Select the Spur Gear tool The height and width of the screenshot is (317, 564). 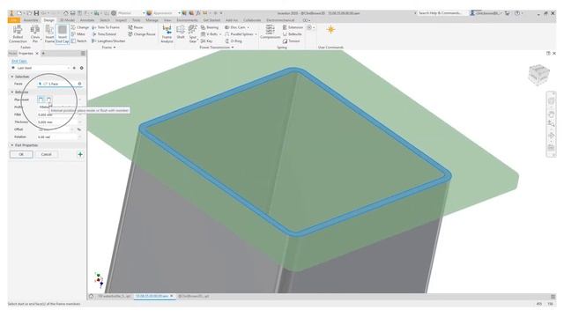(193, 34)
